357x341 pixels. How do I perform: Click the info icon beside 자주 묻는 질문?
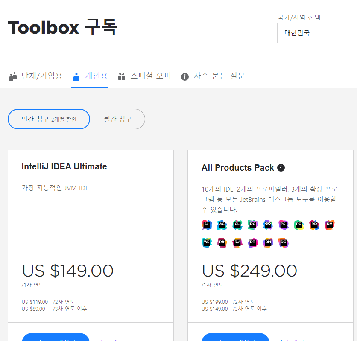click(x=185, y=77)
